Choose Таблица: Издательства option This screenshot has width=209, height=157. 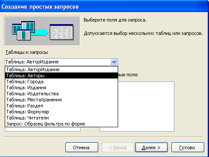(x=61, y=94)
